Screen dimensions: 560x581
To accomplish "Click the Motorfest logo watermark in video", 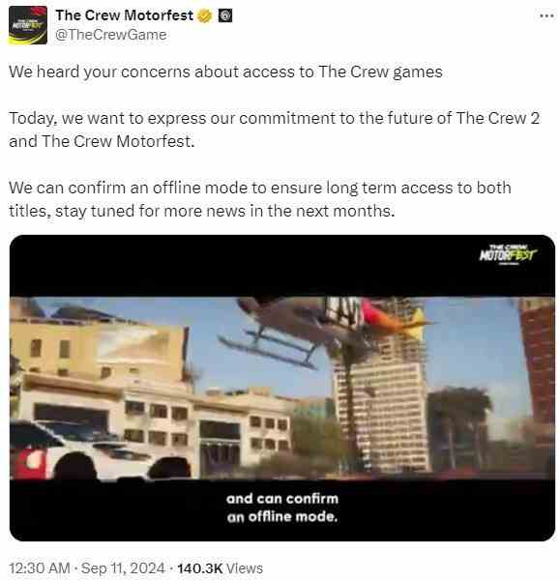I will (508, 254).
